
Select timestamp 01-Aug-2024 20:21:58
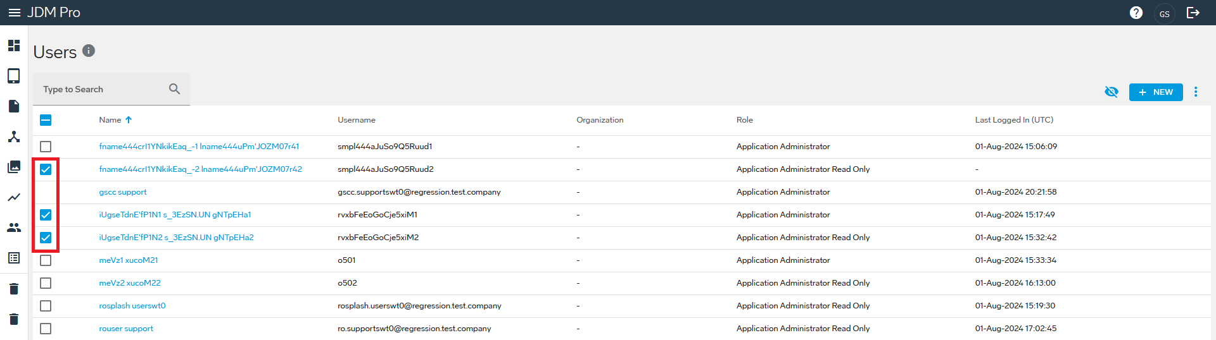pos(1016,192)
